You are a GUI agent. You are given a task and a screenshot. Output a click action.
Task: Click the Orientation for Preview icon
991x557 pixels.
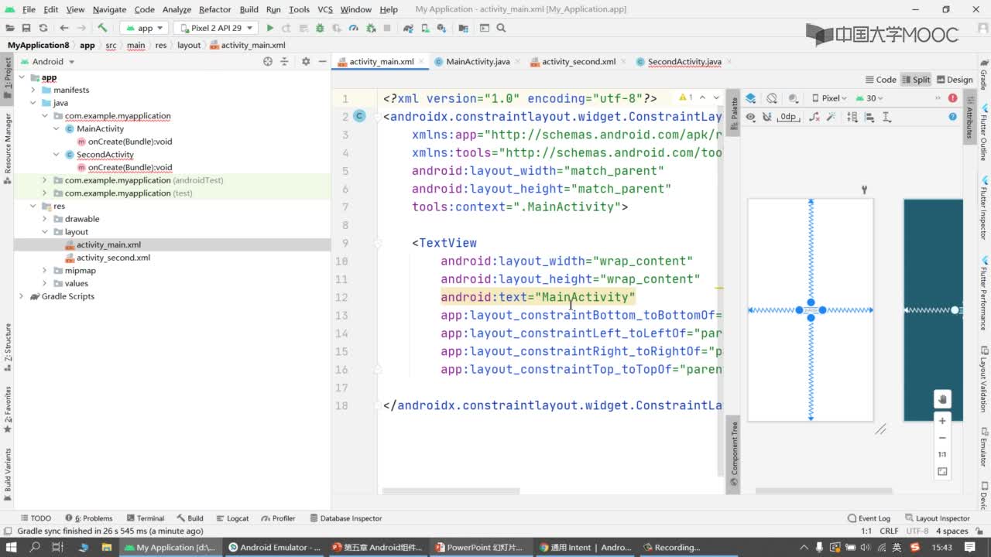tap(772, 98)
